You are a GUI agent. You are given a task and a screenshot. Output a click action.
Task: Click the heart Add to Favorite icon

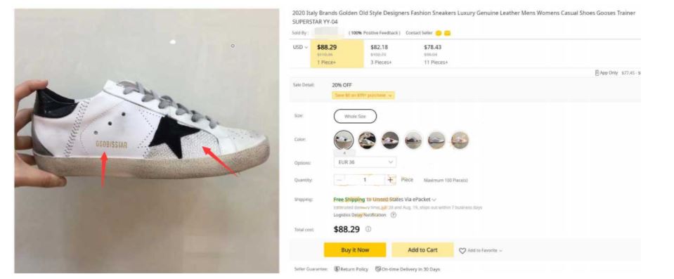click(x=462, y=251)
